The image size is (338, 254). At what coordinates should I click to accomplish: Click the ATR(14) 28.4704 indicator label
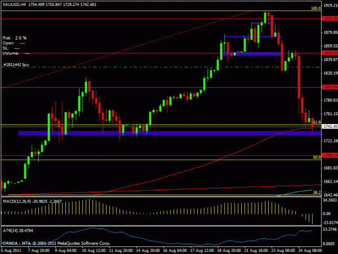click(x=18, y=231)
